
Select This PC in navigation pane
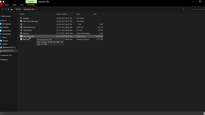pyautogui.click(x=4, y=20)
